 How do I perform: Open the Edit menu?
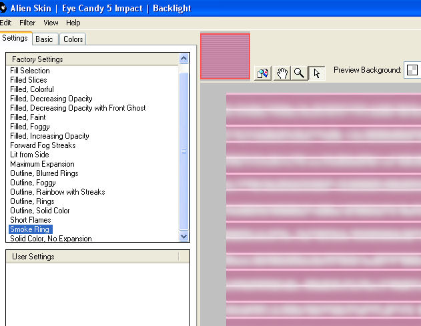point(5,23)
